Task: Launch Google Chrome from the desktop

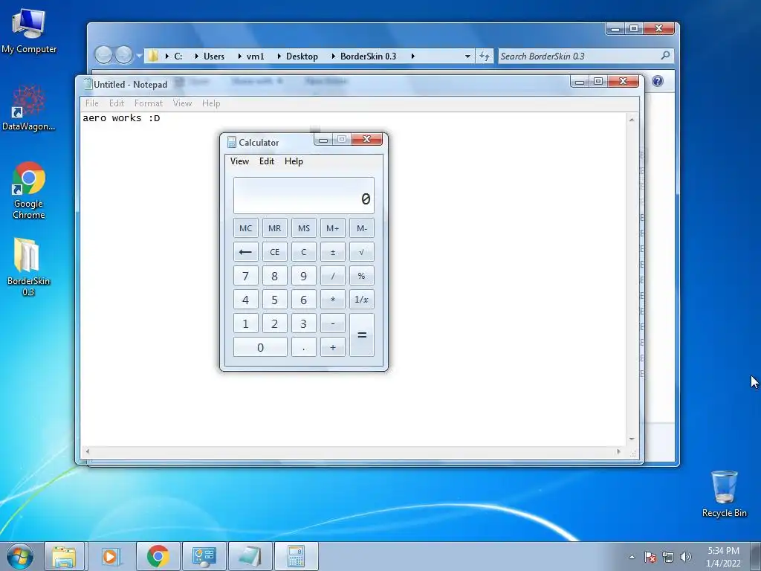Action: point(29,190)
